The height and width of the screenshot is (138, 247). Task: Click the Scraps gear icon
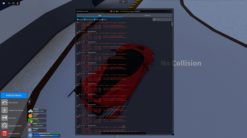click(x=30, y=130)
